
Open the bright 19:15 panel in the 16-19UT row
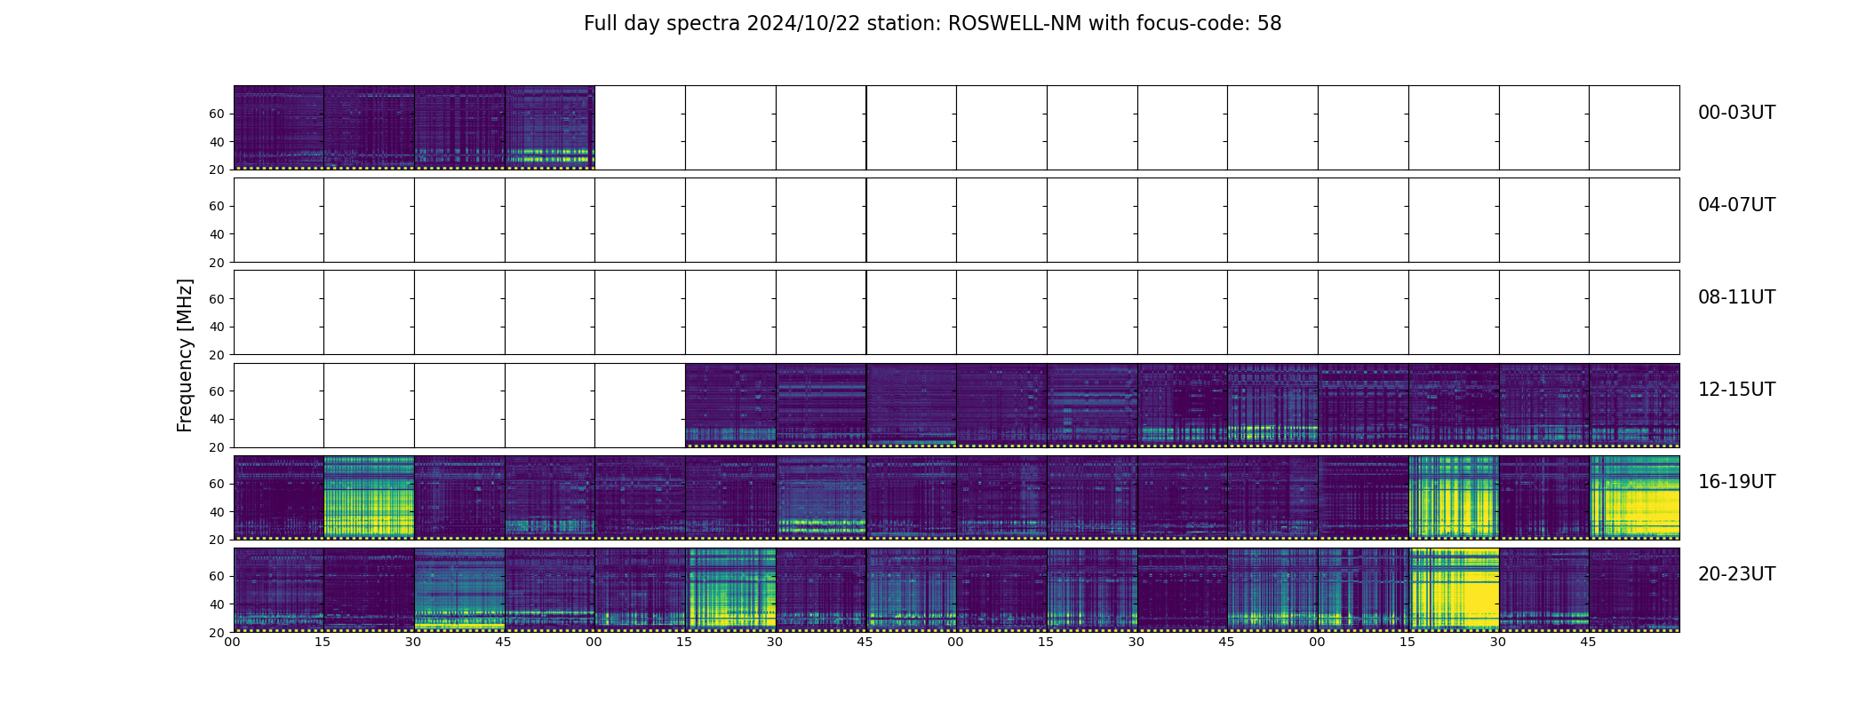[1454, 498]
